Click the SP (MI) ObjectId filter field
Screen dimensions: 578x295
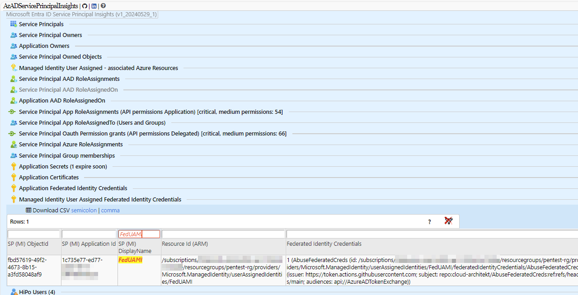(x=34, y=234)
